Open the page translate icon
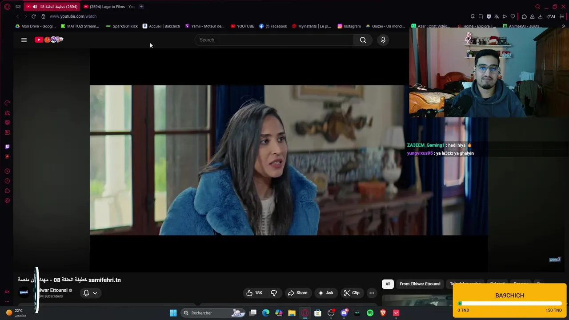 tap(497, 16)
